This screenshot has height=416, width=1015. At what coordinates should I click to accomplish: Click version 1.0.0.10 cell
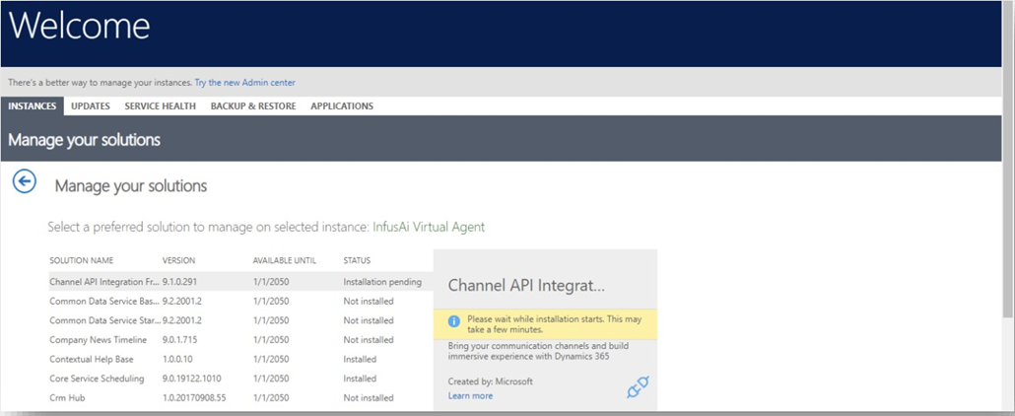(179, 359)
